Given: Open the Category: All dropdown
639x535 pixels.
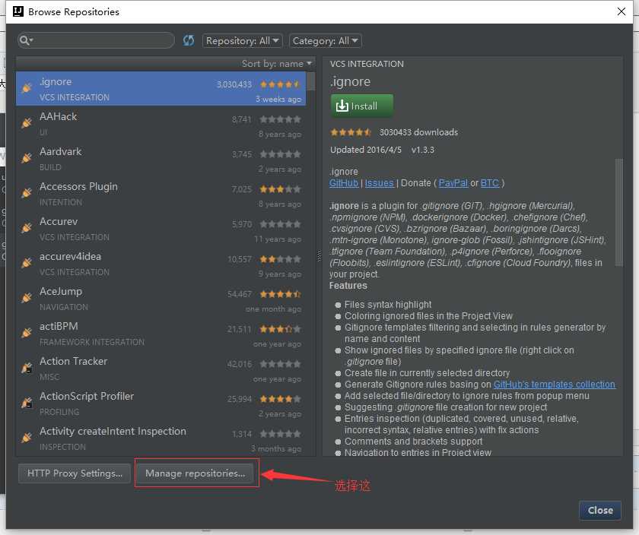Looking at the screenshot, I should (x=326, y=41).
